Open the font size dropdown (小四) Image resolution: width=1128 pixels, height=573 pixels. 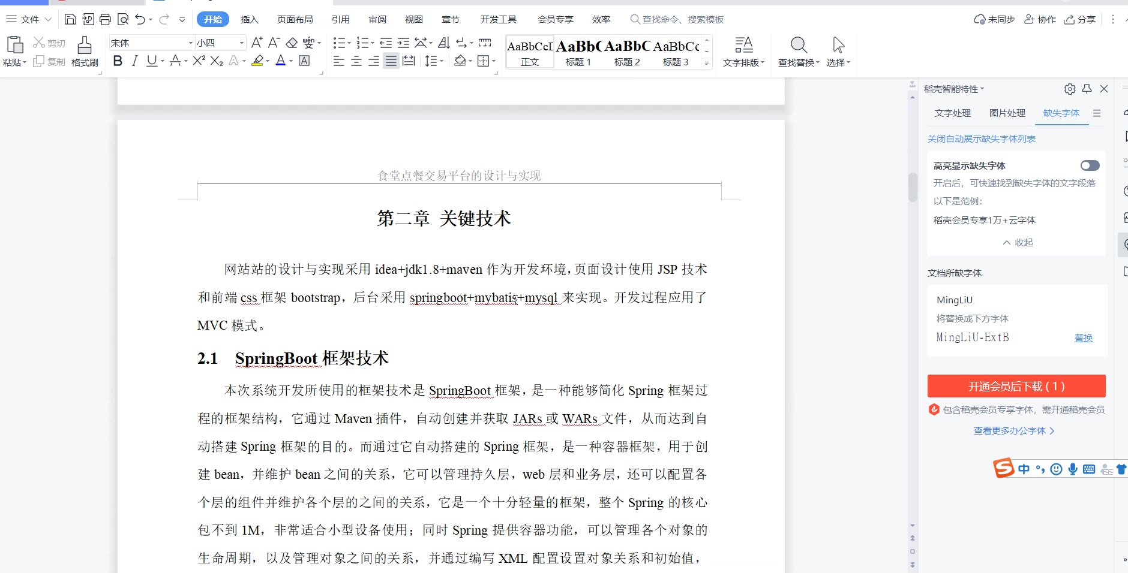[x=242, y=43]
